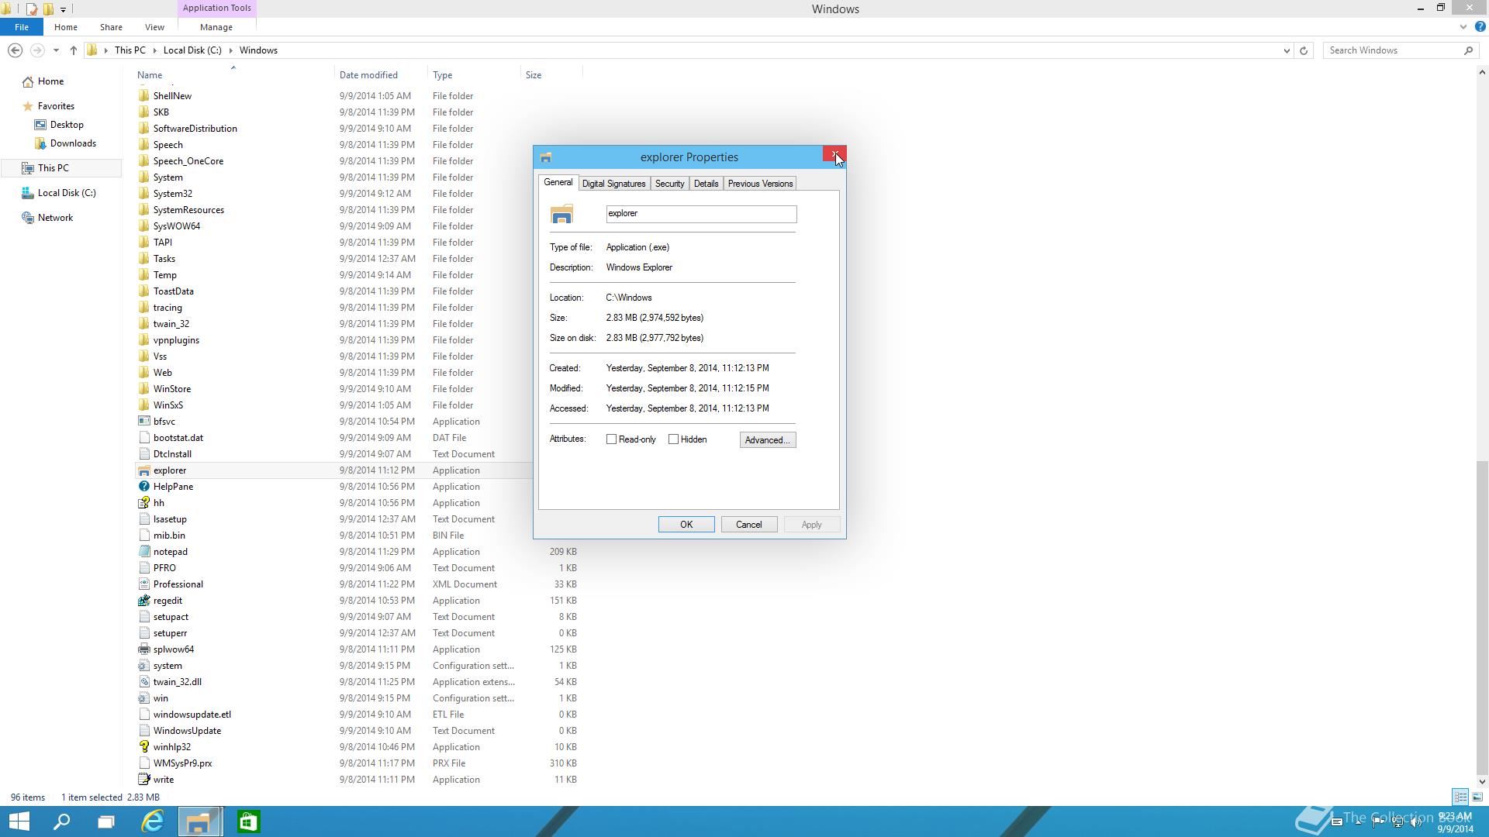Select Desktop in Favorites
Screen dimensions: 1489x837
coord(67,125)
